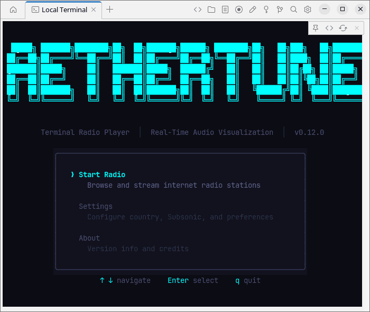Select the Settings menu entry

(x=96, y=207)
